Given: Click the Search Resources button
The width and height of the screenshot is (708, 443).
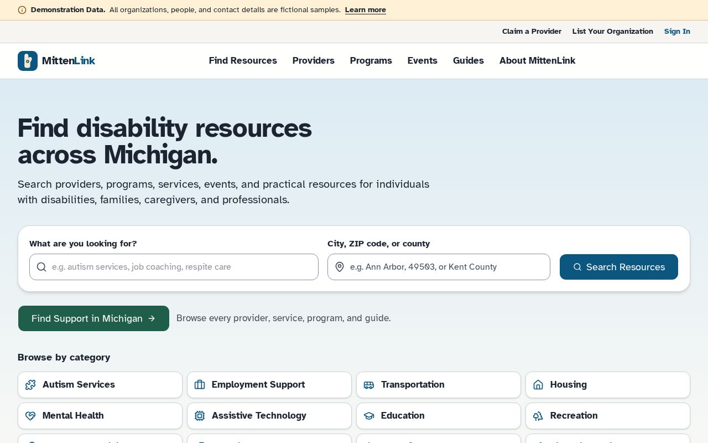Looking at the screenshot, I should click(x=619, y=267).
